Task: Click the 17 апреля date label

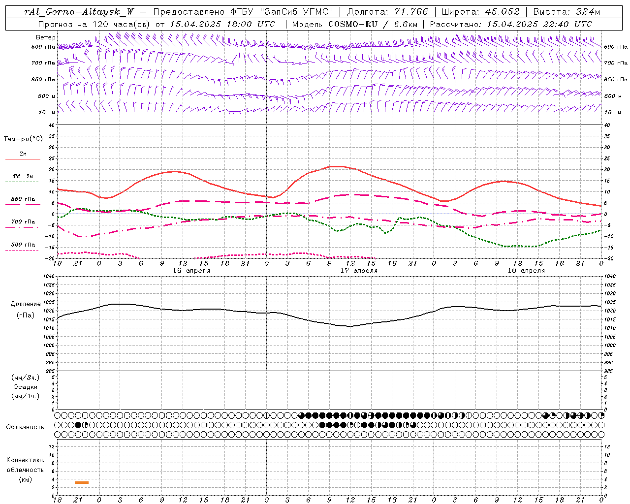Action: tap(359, 271)
